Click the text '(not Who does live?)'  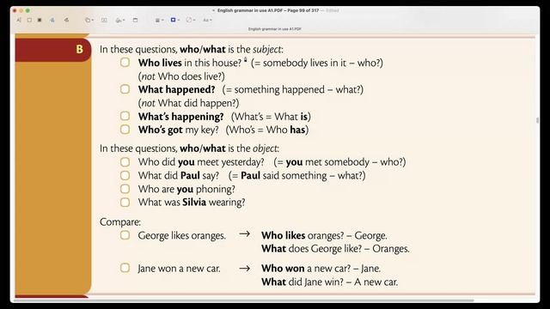181,76
